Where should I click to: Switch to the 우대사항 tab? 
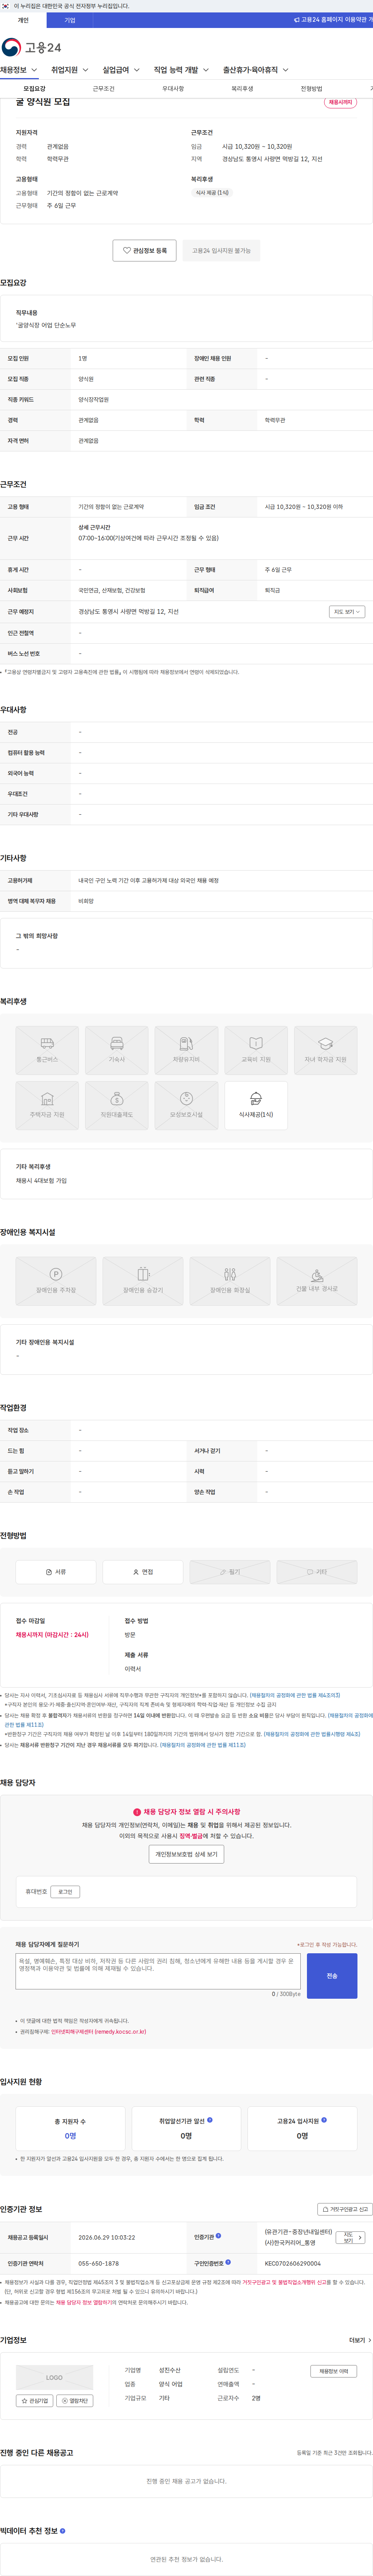pyautogui.click(x=173, y=89)
